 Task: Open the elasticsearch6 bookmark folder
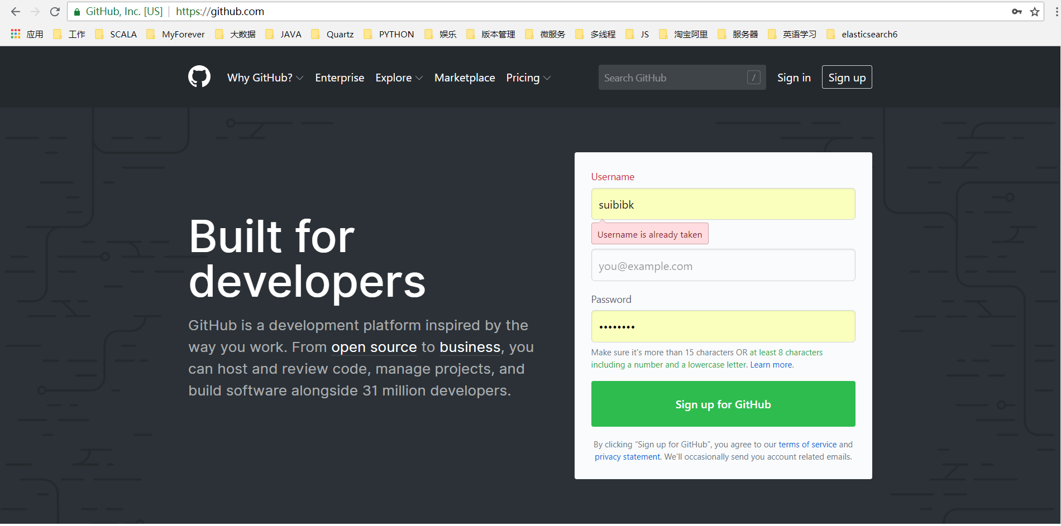[x=862, y=34]
